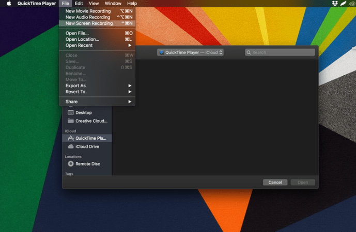Click the Creative Cloud menu bar icon
This screenshot has width=356, height=232.
(352, 4)
